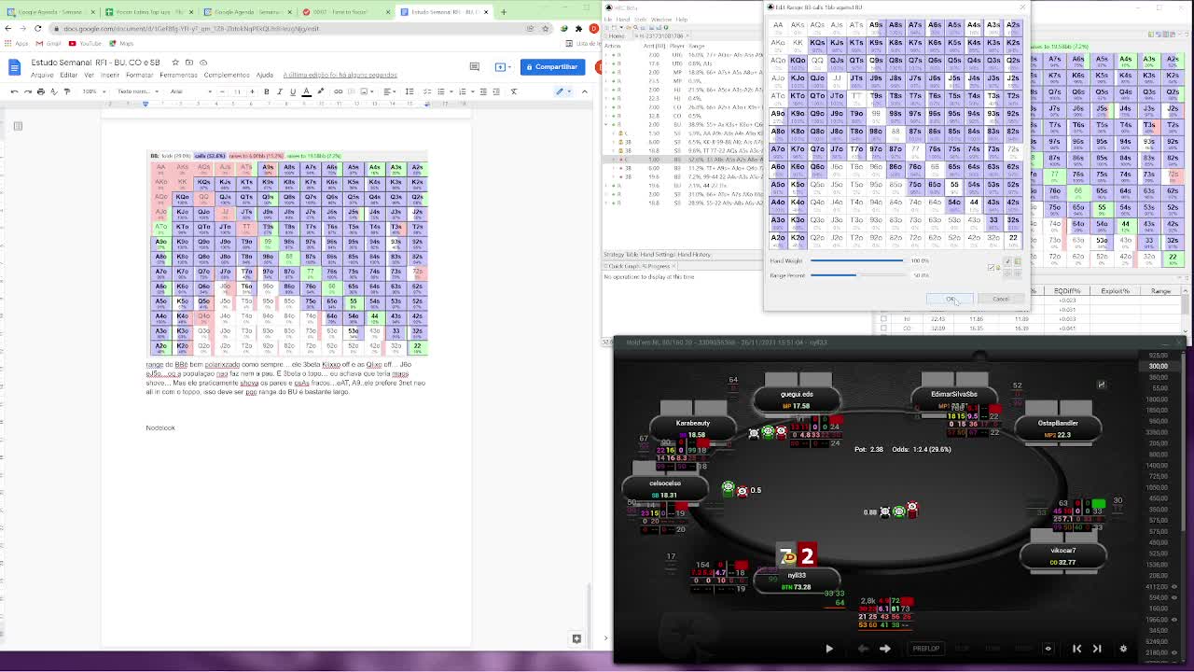Viewport: 1194px width, 672px height.
Task: Select the 300,00 hand in replayer list
Action: (x=1158, y=366)
